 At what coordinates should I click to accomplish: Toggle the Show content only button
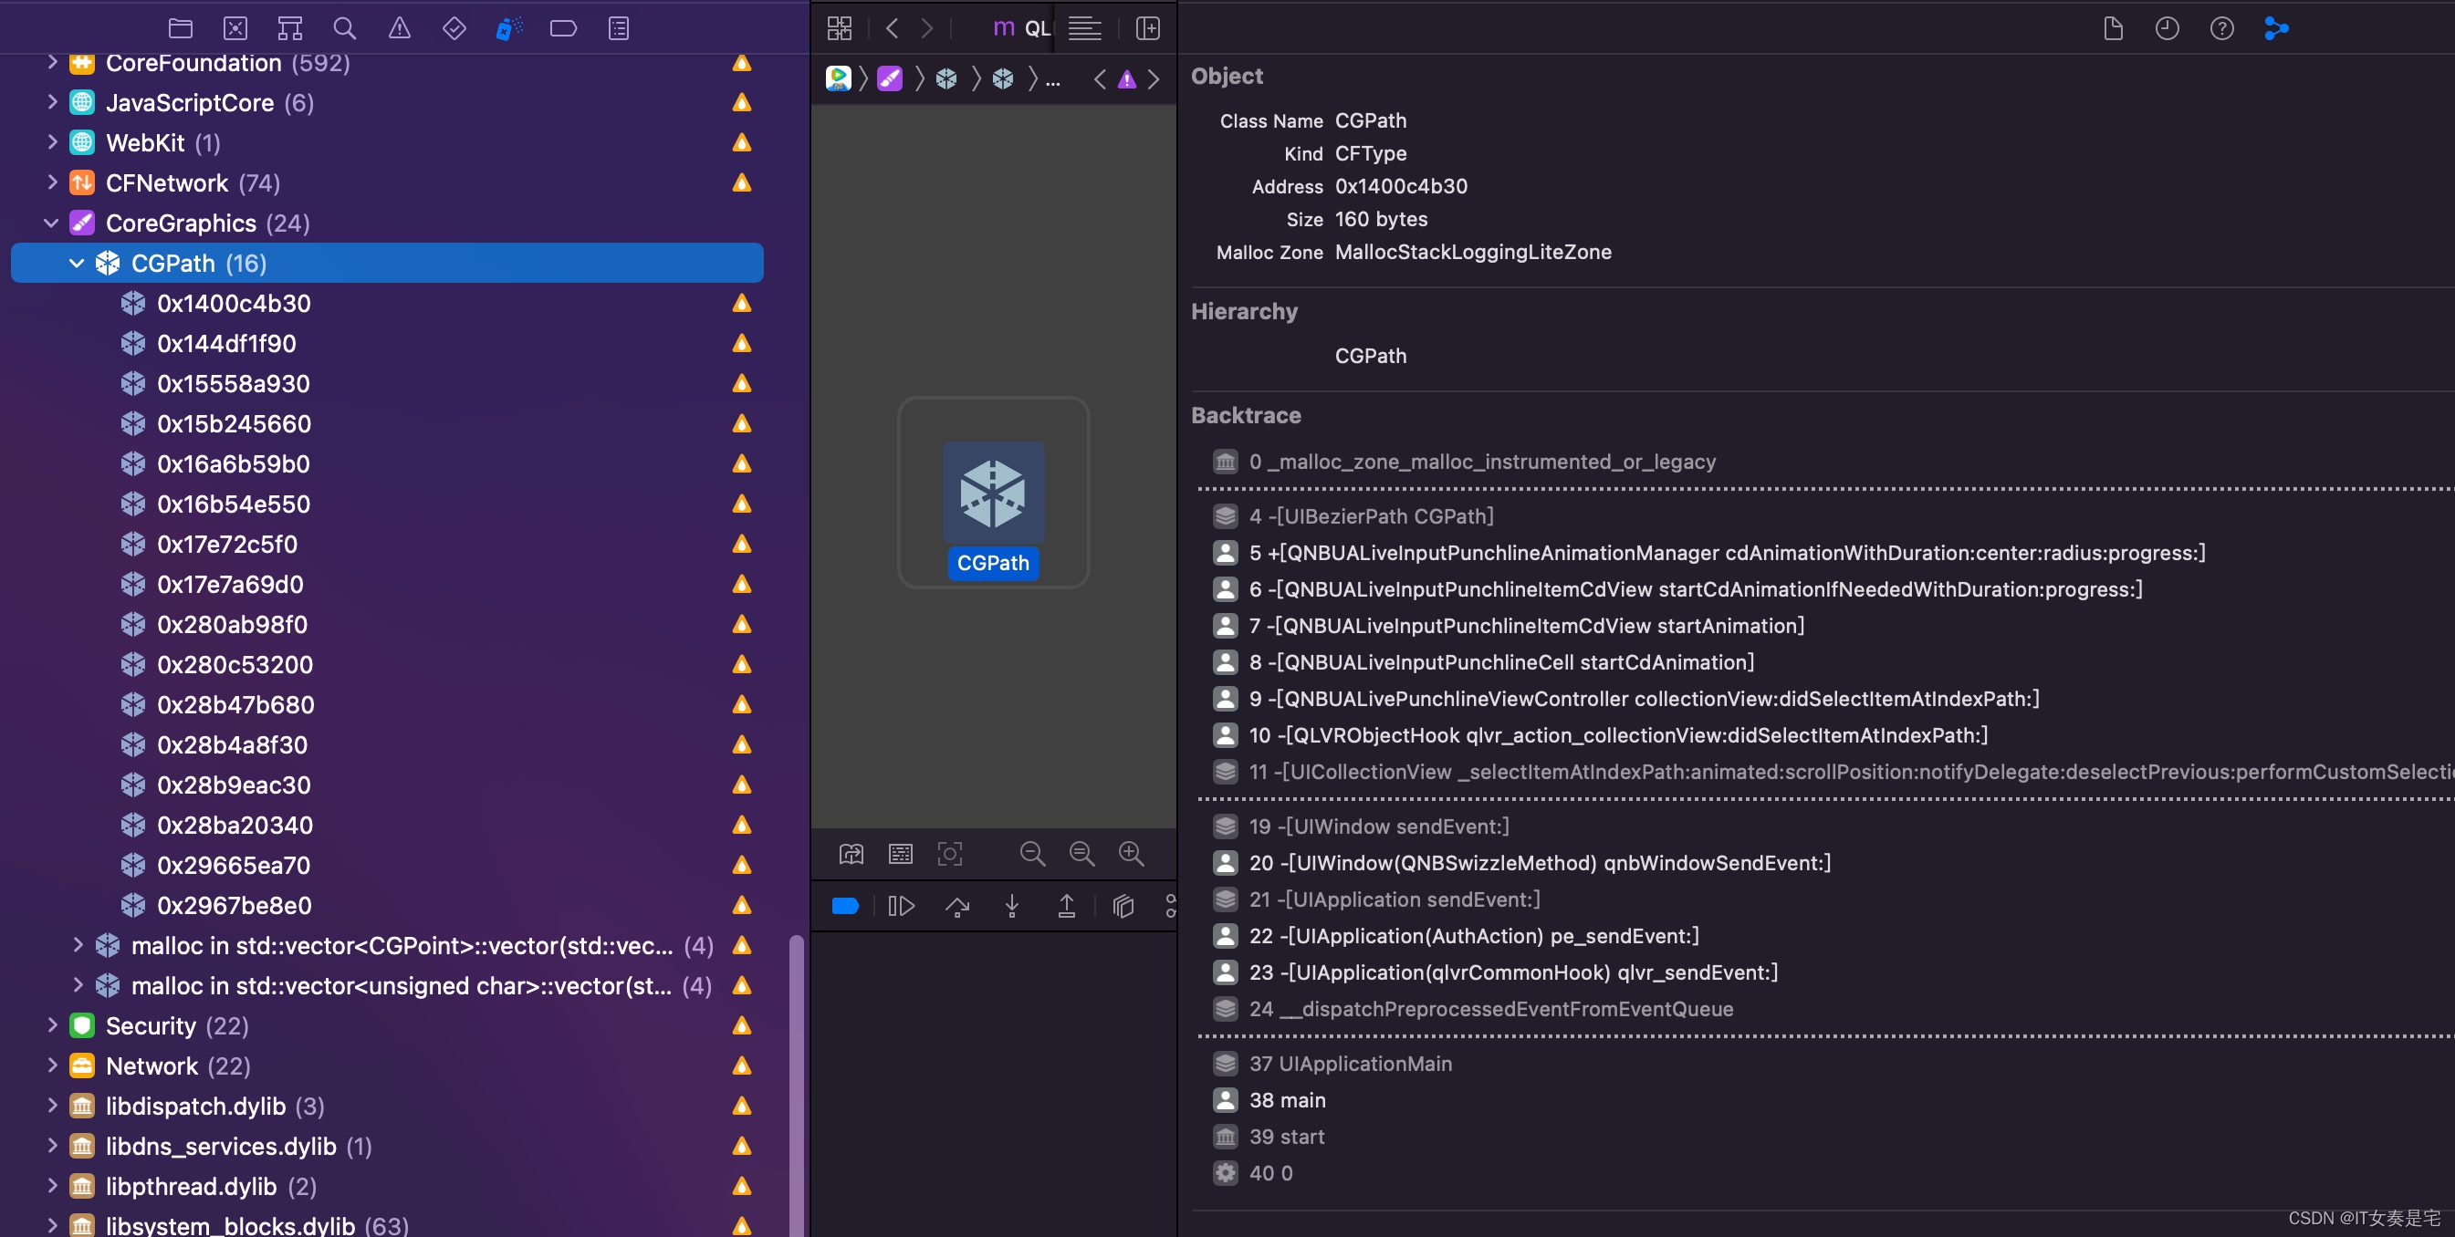[x=901, y=853]
